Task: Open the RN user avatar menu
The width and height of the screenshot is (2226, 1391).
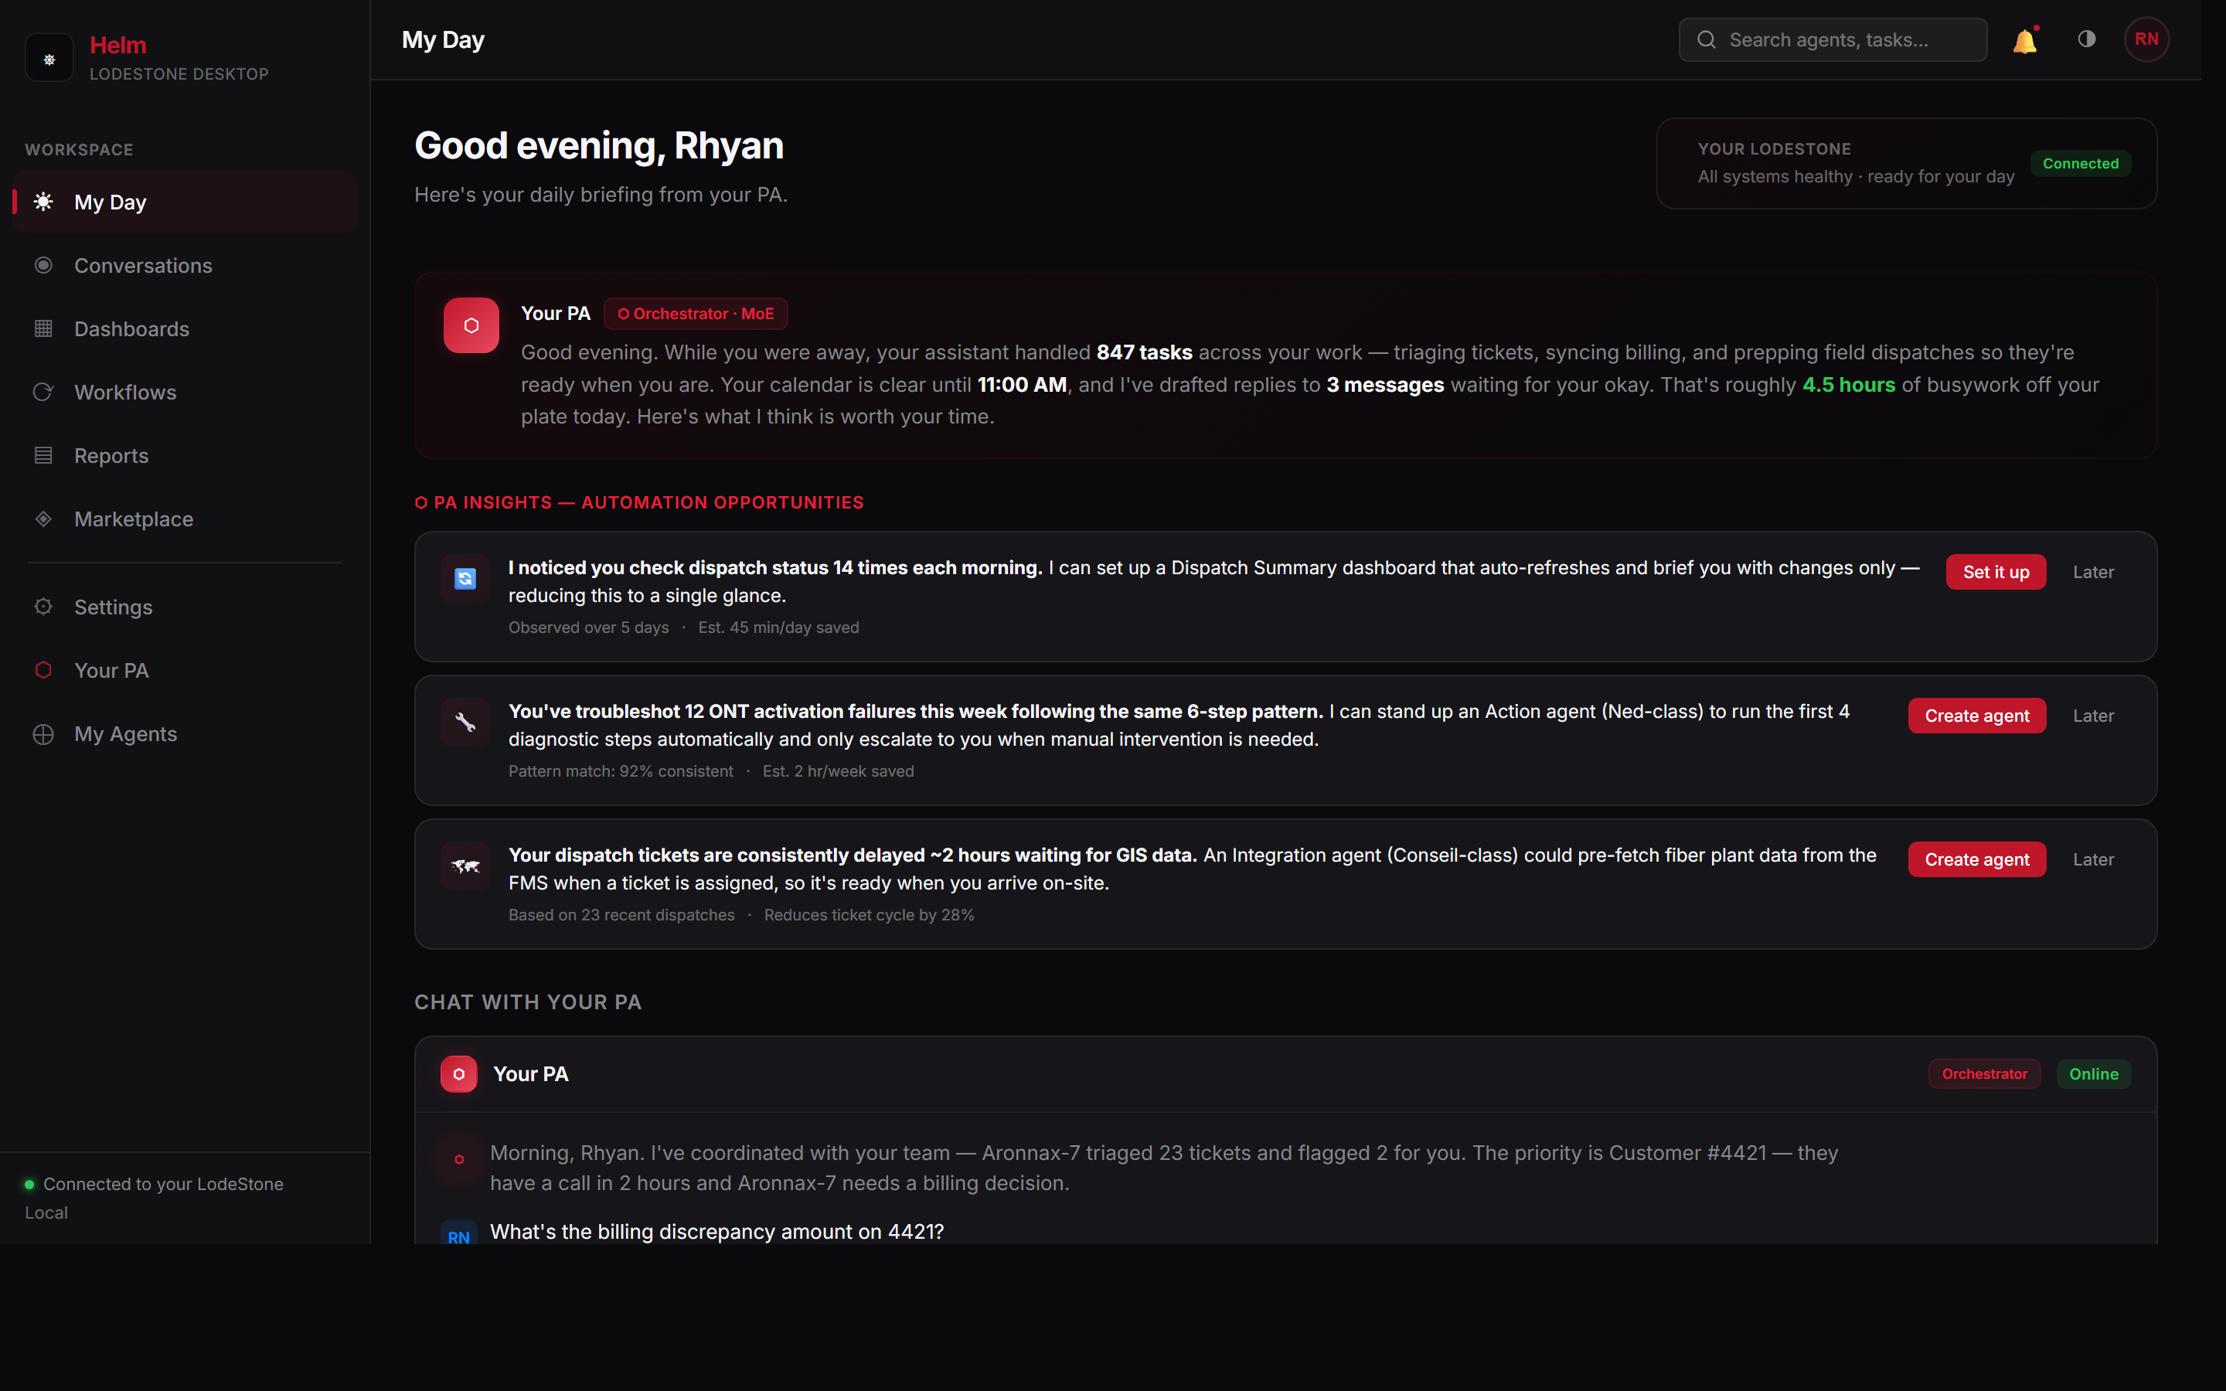Action: click(x=2147, y=39)
